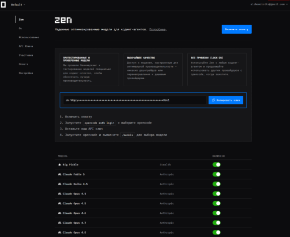This screenshot has height=237, width=290.
Task: Disable Claude Opus 4.7 model
Action: [216, 223]
